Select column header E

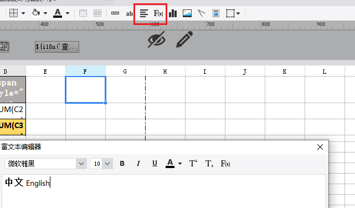(x=45, y=71)
